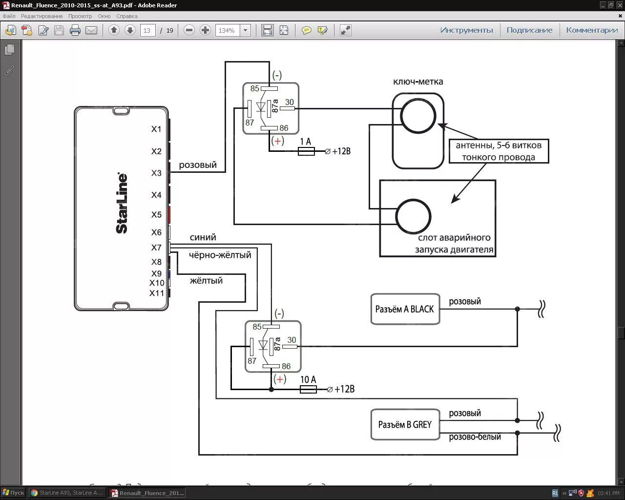Open the Редактирование menu
Image resolution: width=625 pixels, height=500 pixels.
point(42,16)
